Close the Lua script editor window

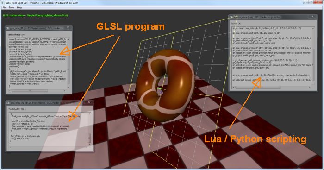[x=312, y=16]
